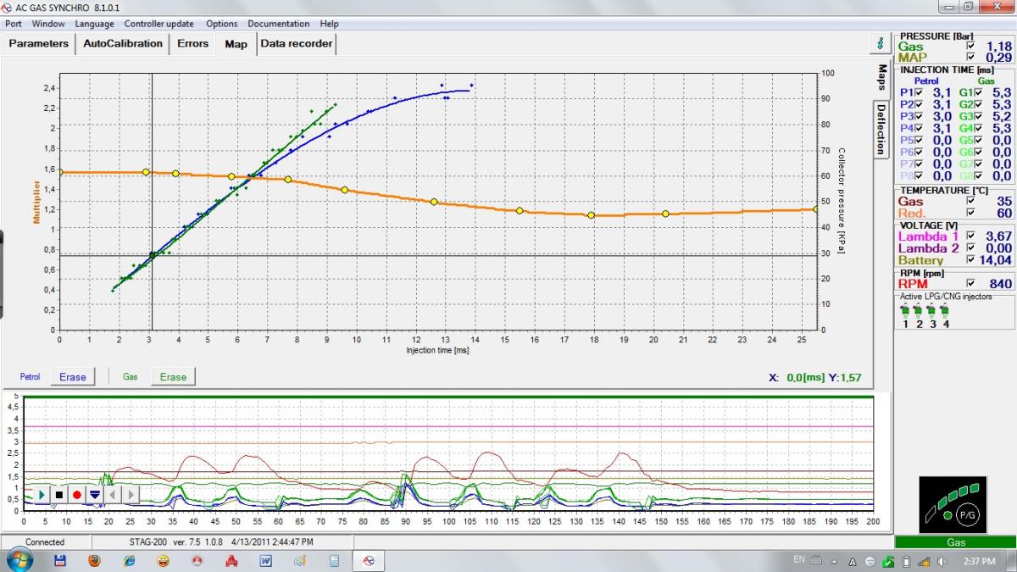
Task: Toggle the Gas pressure checkbox
Action: pos(970,47)
